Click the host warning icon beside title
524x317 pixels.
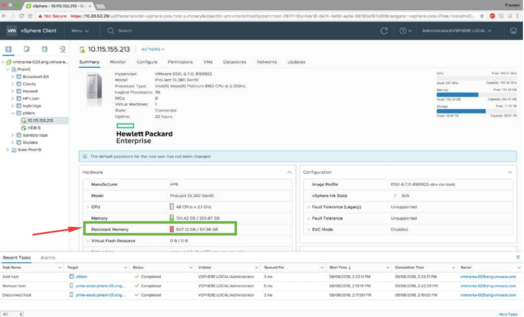83,50
